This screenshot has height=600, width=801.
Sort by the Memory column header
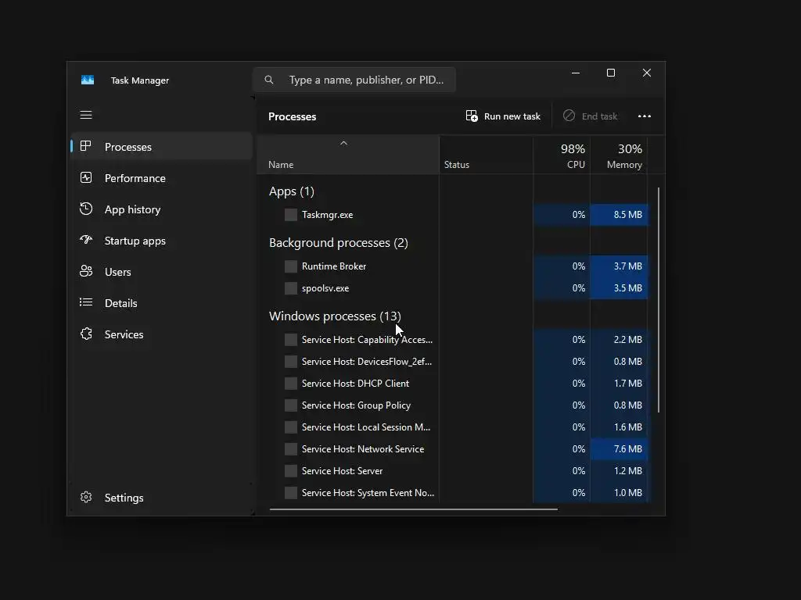pyautogui.click(x=619, y=155)
